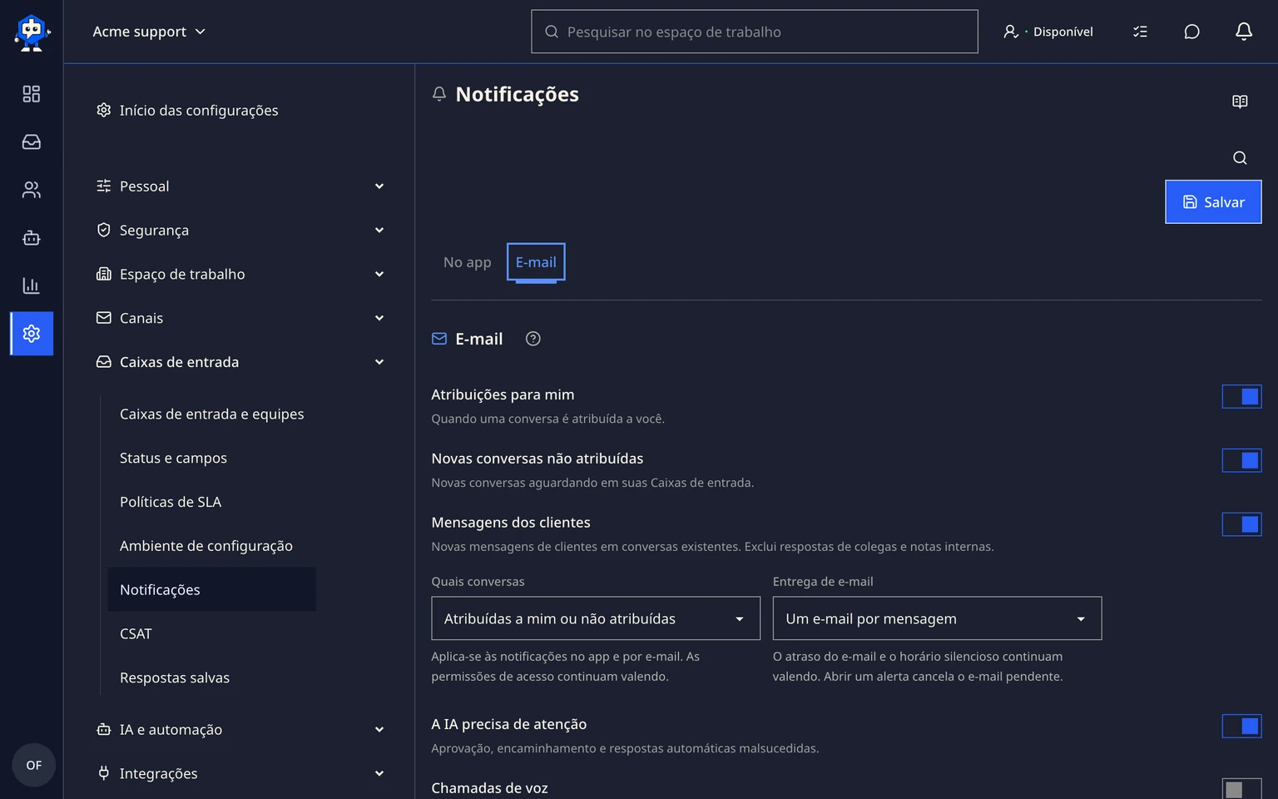Switch to the No app tab
This screenshot has width=1278, height=799.
(x=468, y=262)
